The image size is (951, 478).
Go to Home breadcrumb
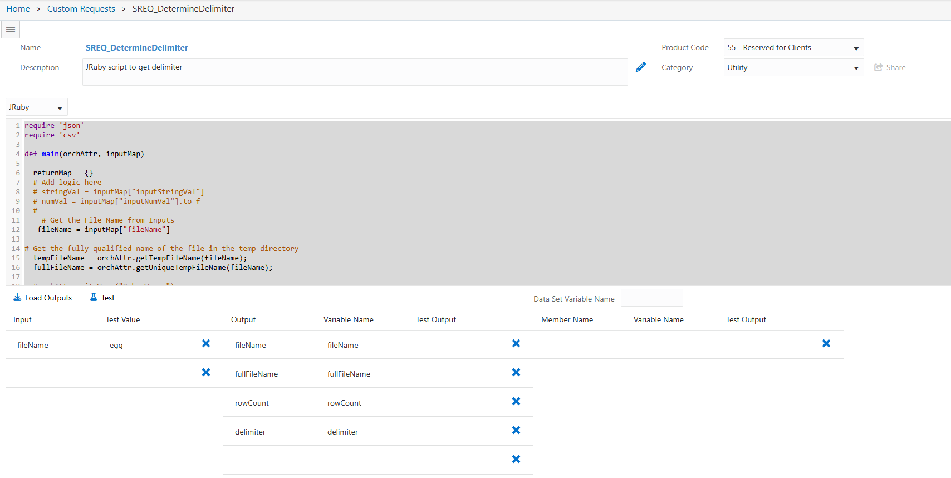[x=18, y=9]
